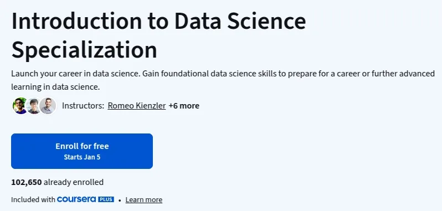The image size is (442, 211).
Task: Click the 'learning in data science.' description line
Action: pos(55,87)
